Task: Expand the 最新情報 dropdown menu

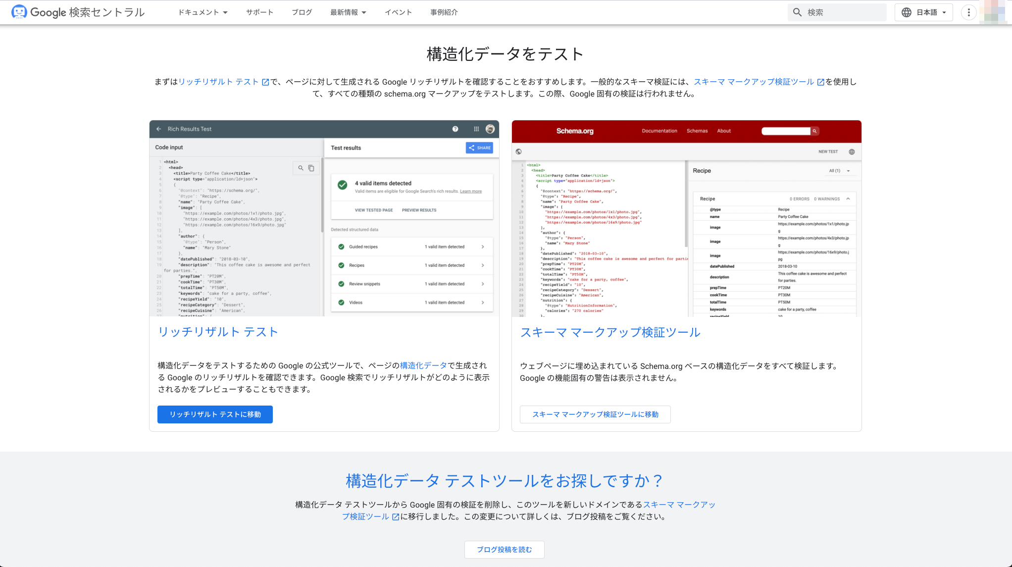Action: (348, 12)
